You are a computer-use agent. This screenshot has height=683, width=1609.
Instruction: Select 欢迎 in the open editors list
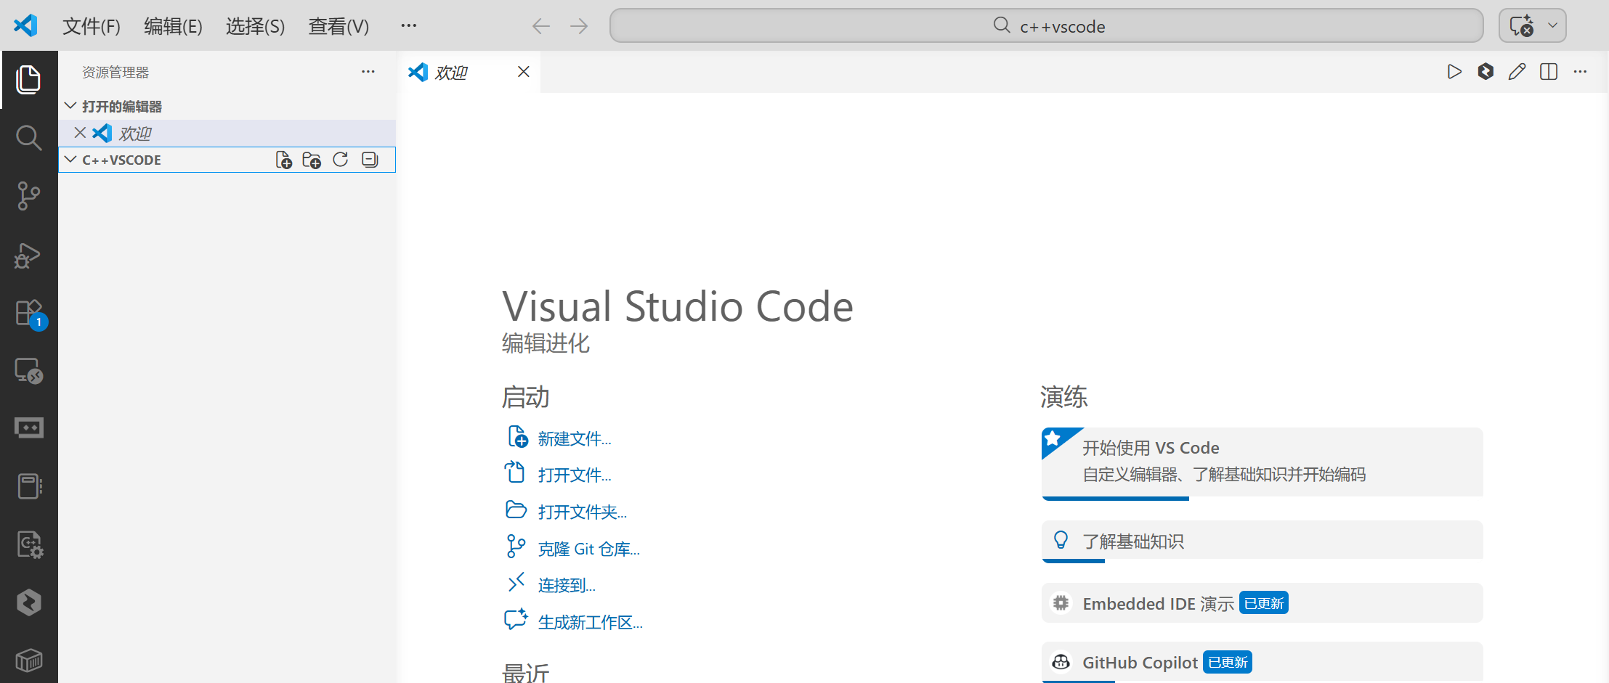point(227,134)
